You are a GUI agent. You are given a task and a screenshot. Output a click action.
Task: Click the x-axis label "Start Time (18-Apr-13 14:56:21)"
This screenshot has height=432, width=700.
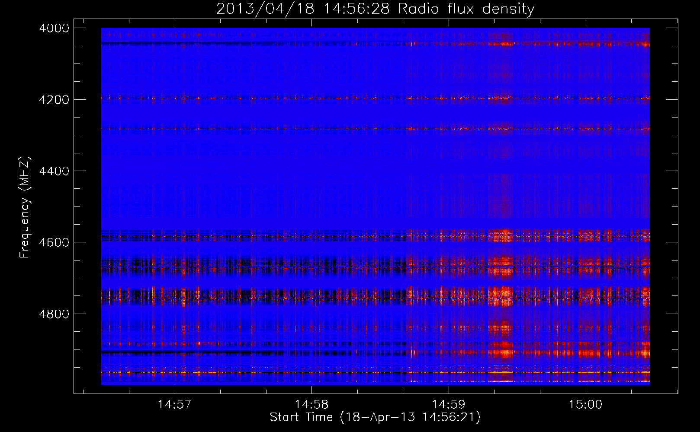[375, 417]
